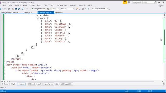Viewport: 166px width, 93px height.
Task: Switch to Split view
Action: pyautogui.click(x=13, y=84)
